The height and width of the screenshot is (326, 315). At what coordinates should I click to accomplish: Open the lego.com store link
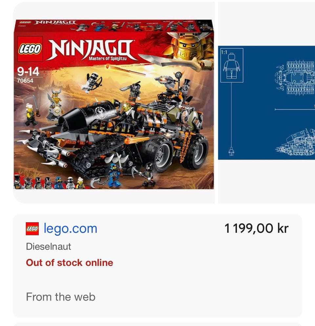(x=70, y=228)
